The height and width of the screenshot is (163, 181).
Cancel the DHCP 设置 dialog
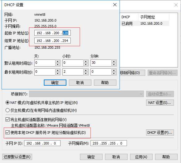pos(80,83)
